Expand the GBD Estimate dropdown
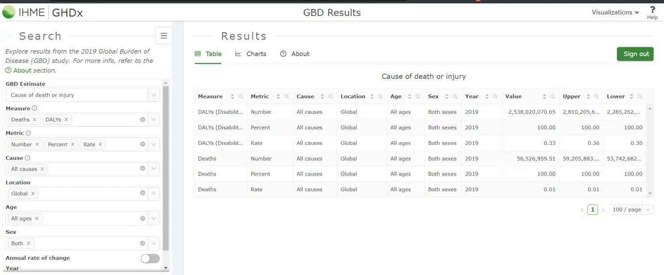Viewport: 664px width, 275px height. coord(154,95)
